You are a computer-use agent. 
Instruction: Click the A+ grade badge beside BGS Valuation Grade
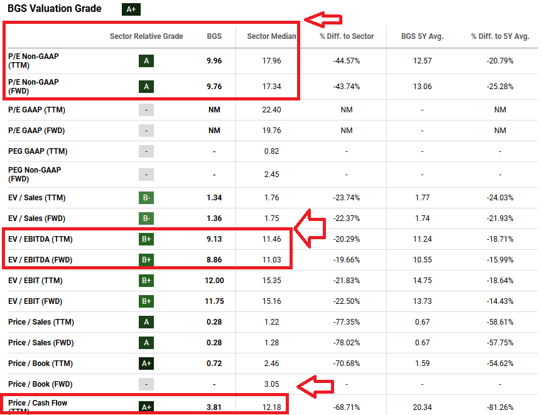pyautogui.click(x=131, y=9)
